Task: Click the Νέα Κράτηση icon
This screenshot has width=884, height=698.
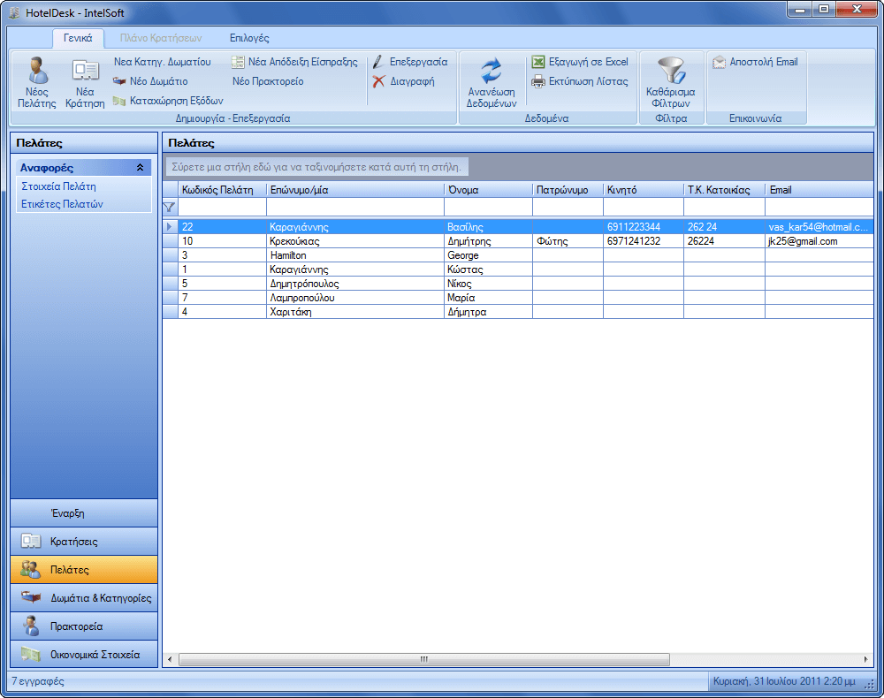Action: [85, 71]
